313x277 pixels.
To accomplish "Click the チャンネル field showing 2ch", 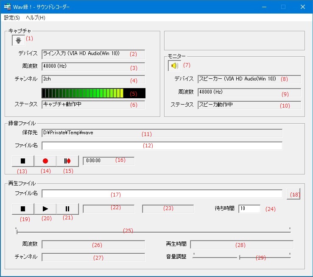I will pyautogui.click(x=93, y=79).
